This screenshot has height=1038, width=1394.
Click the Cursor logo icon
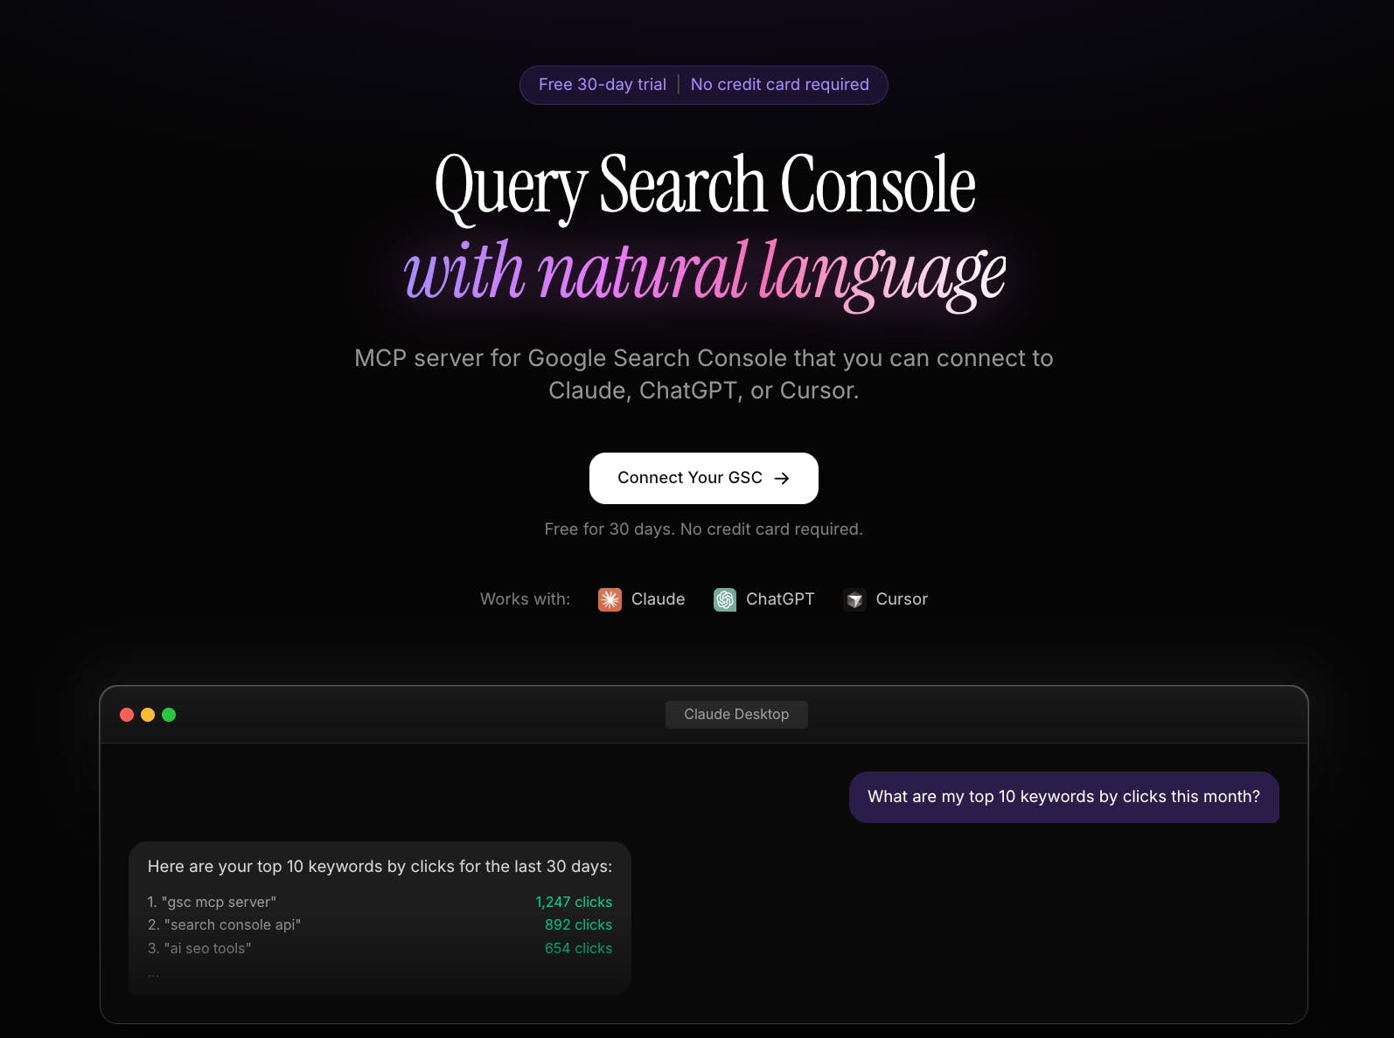click(854, 599)
